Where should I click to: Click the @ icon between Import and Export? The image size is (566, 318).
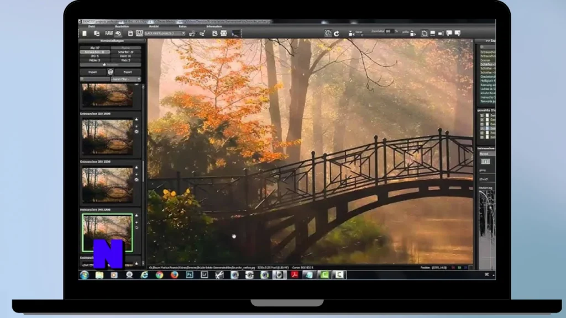pos(111,72)
